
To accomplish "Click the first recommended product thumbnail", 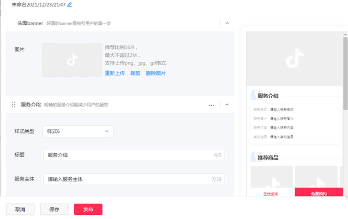I will pos(272,177).
